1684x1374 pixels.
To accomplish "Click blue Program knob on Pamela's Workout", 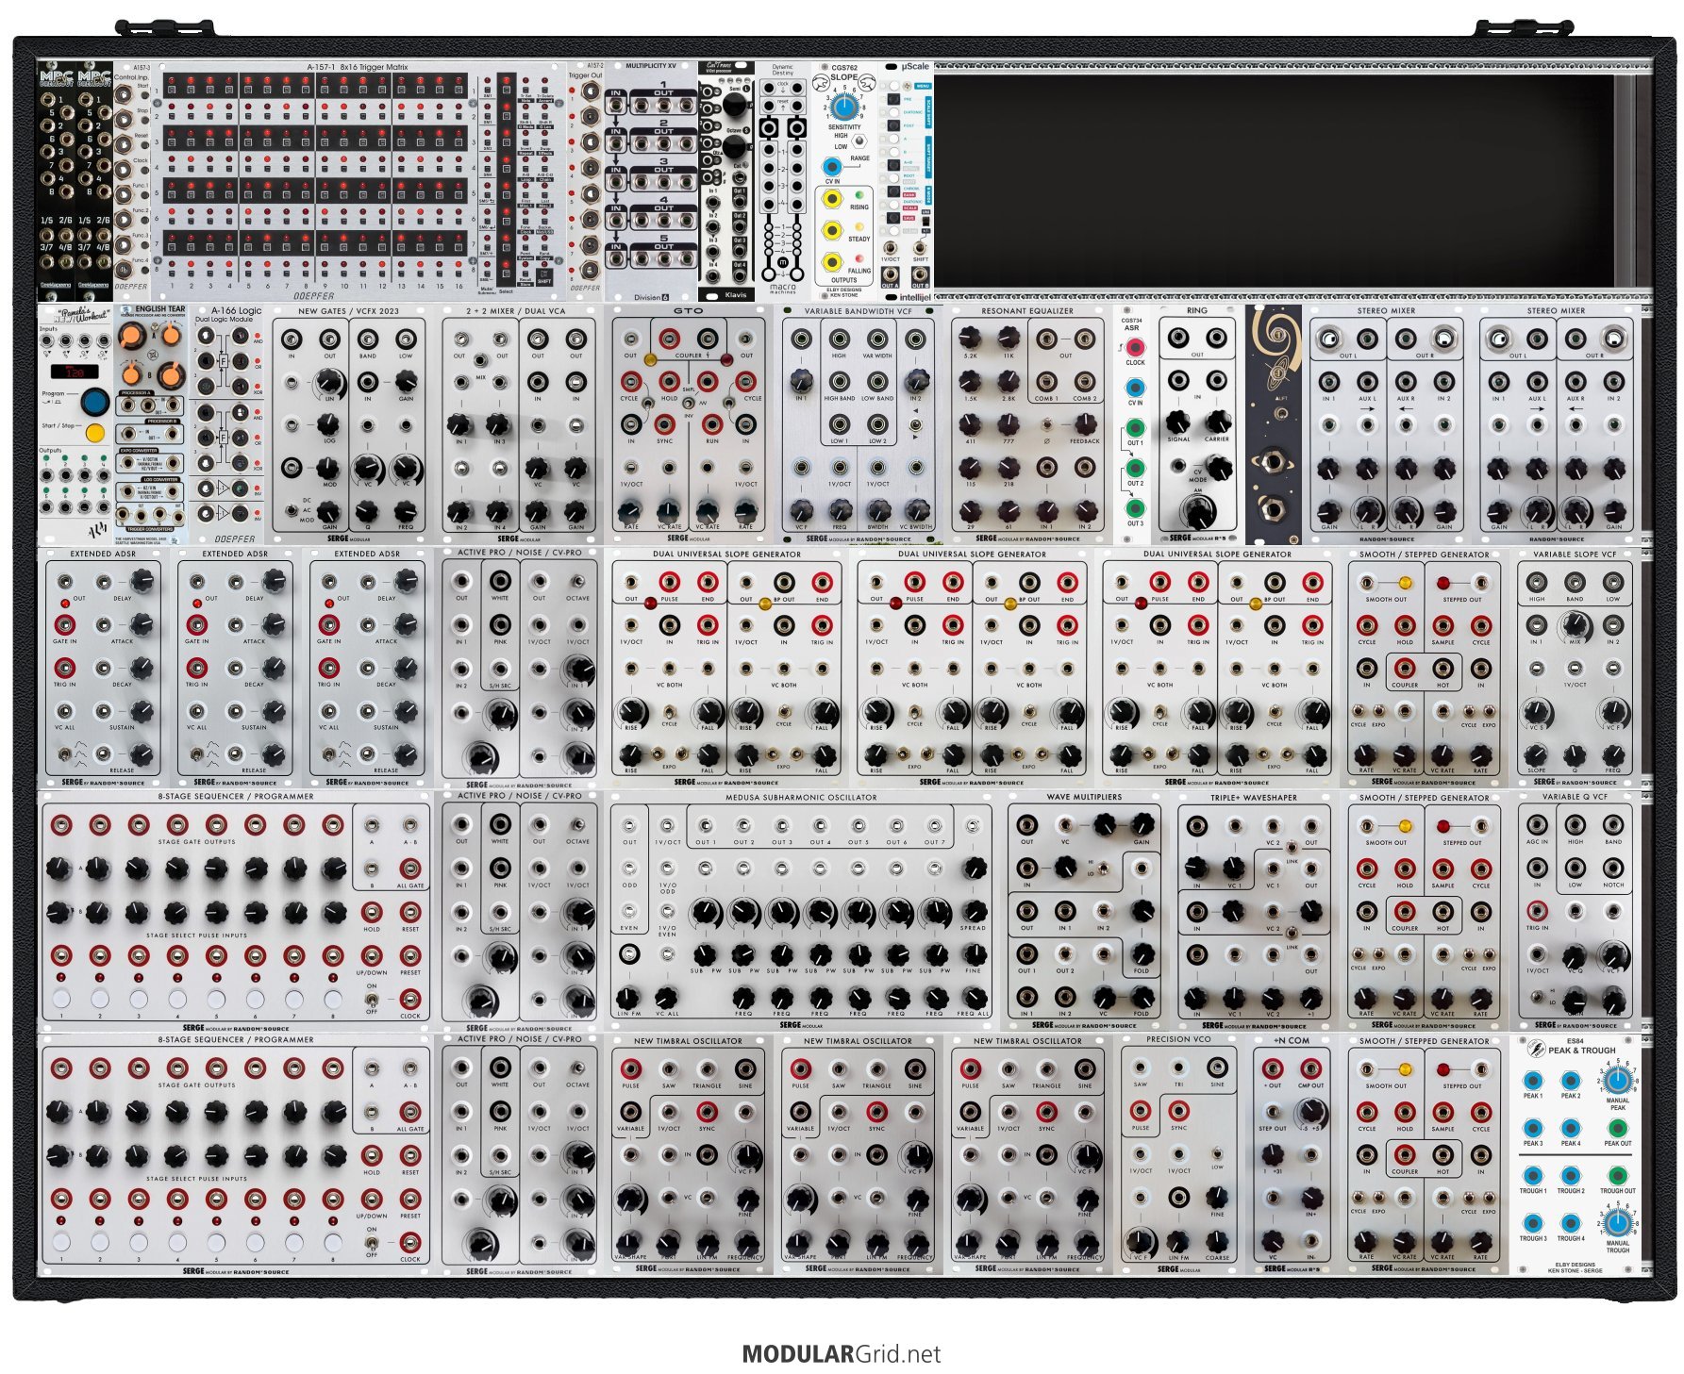I will (x=93, y=402).
